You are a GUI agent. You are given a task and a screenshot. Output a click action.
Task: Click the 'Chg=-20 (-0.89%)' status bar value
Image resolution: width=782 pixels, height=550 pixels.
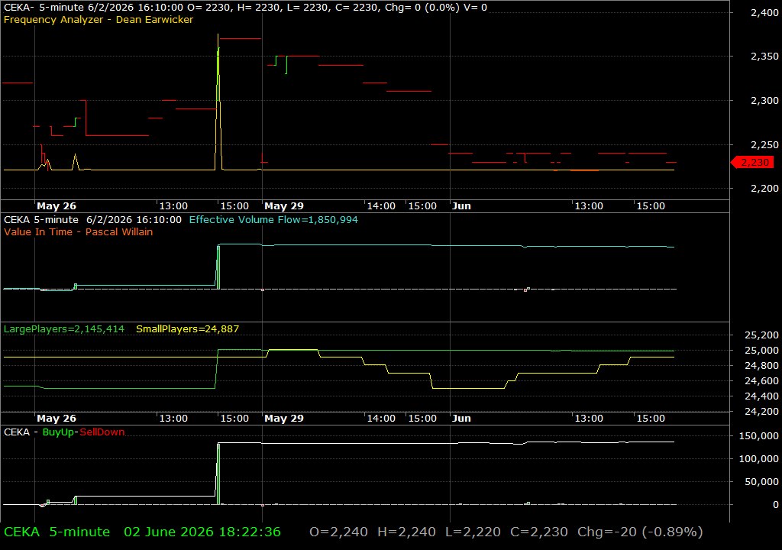pos(640,532)
